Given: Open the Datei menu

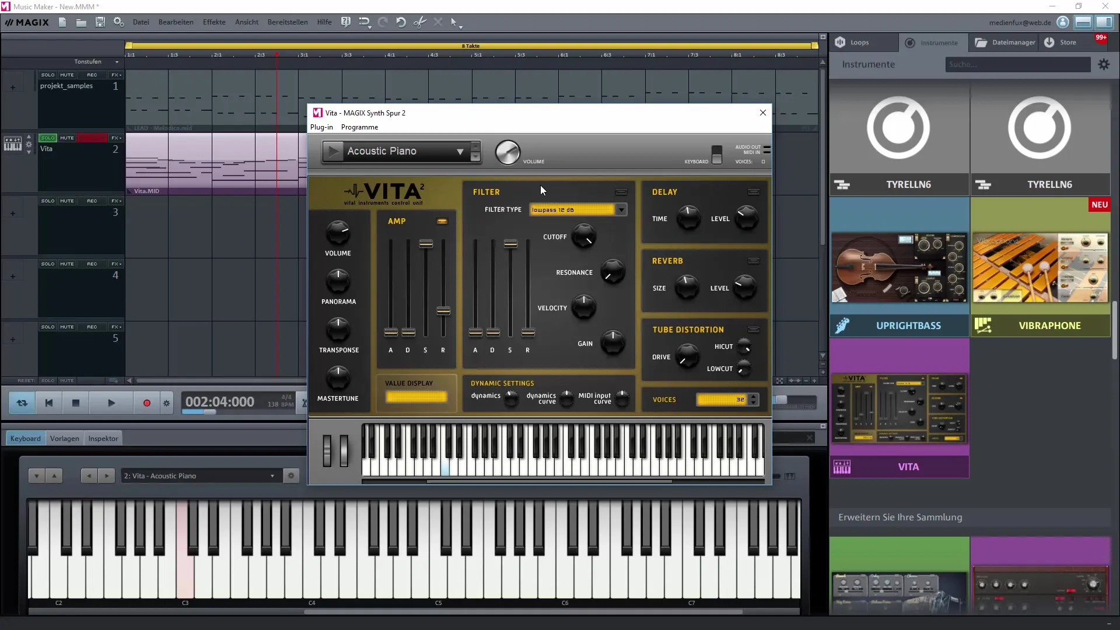Looking at the screenshot, I should click(141, 22).
